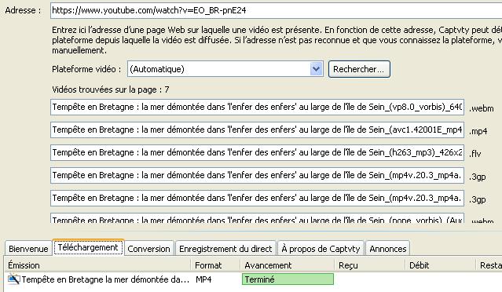The image size is (502, 292).
Task: Select the first .3gp mp4v.20.3 video entry
Action: click(257, 175)
